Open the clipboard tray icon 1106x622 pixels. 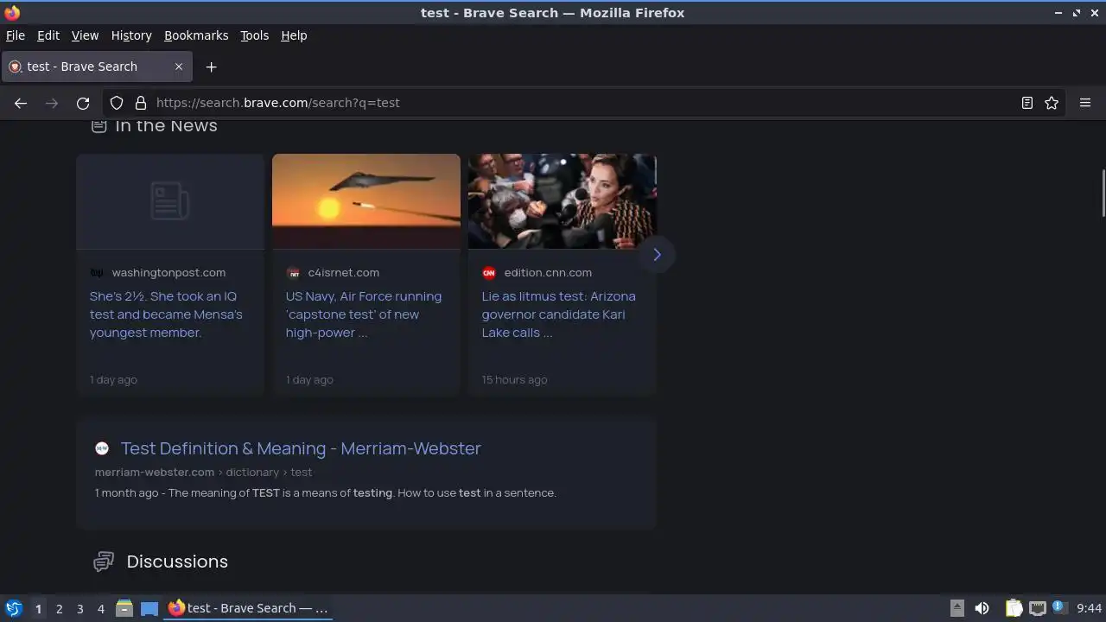[x=1014, y=608]
